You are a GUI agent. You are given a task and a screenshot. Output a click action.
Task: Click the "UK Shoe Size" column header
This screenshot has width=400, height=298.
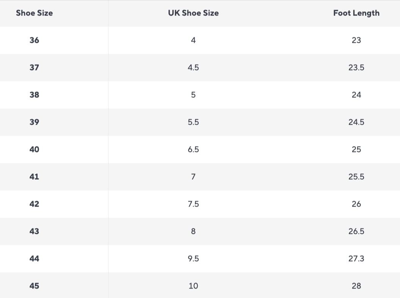tap(193, 13)
